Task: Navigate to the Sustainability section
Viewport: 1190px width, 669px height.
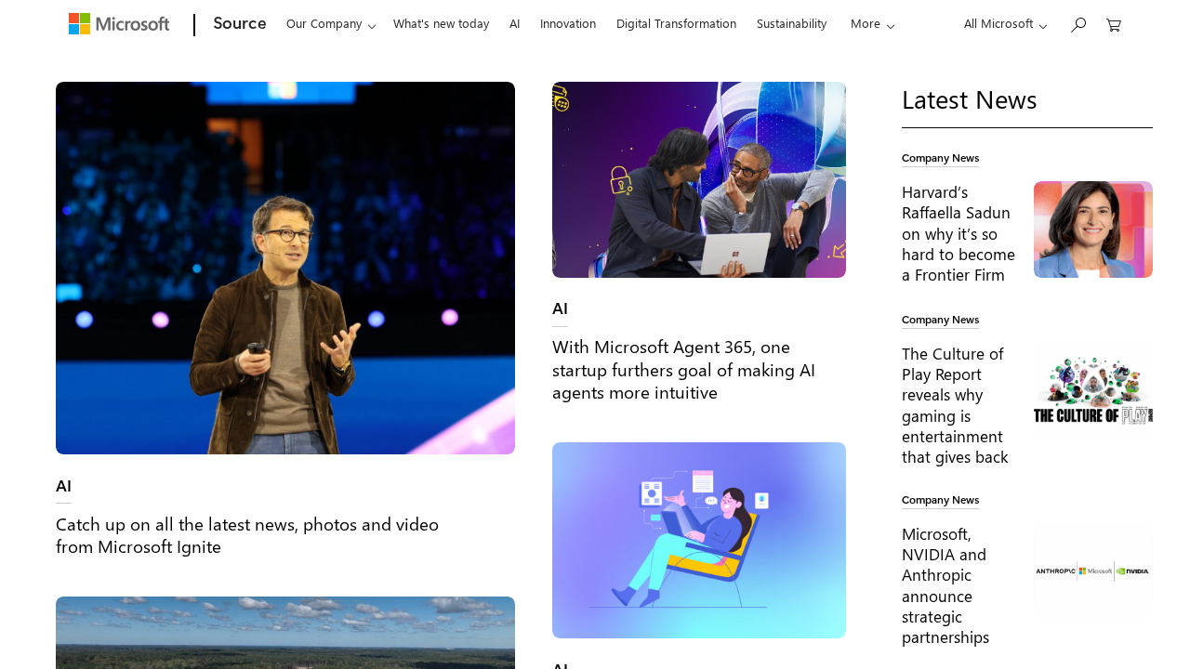Action: point(791,23)
